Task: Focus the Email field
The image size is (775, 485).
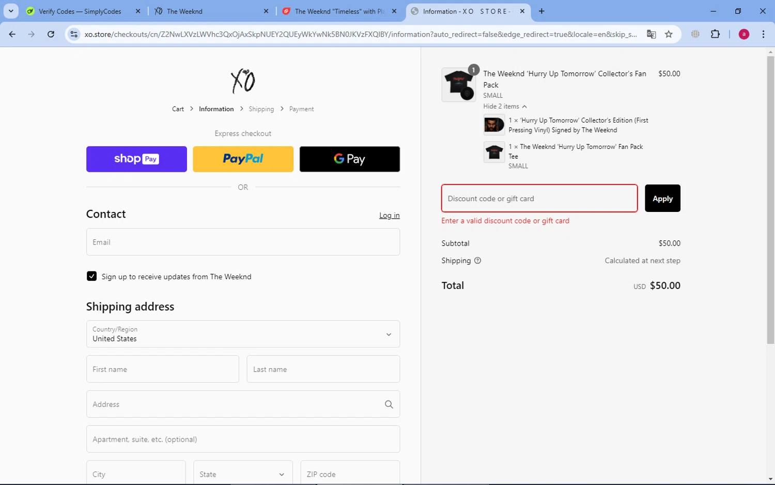Action: point(243,242)
